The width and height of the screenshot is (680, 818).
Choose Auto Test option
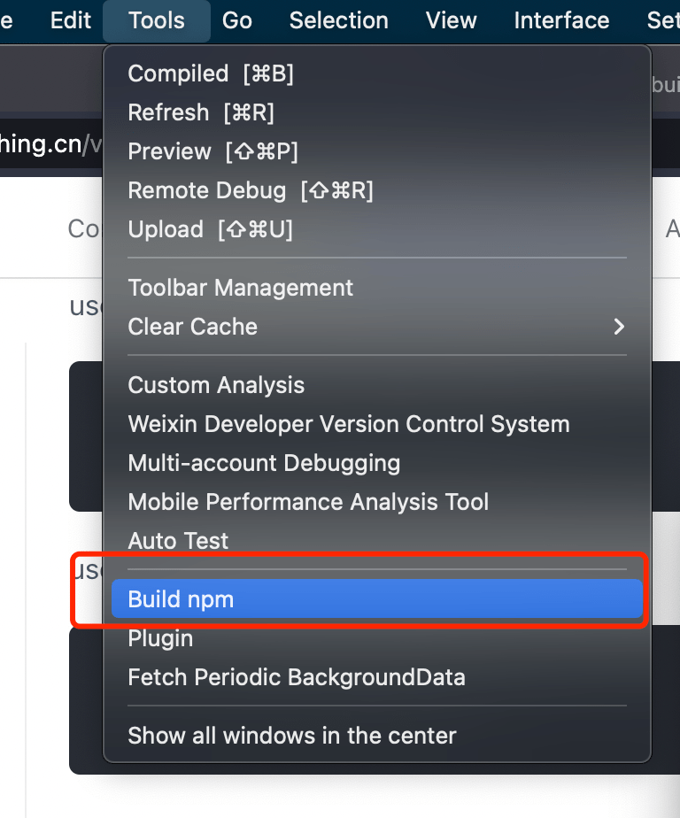(178, 541)
